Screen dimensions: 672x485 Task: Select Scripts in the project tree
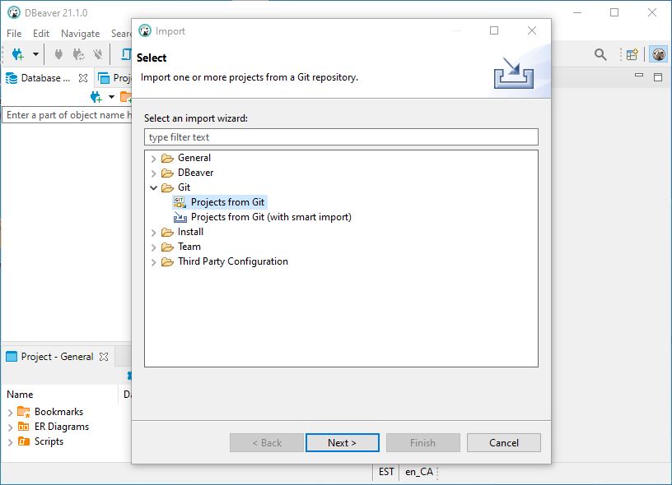pos(49,441)
